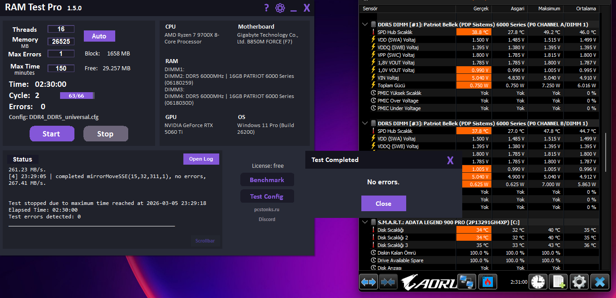Focus the Max Time minutes field
The width and height of the screenshot is (616, 298).
[61, 68]
